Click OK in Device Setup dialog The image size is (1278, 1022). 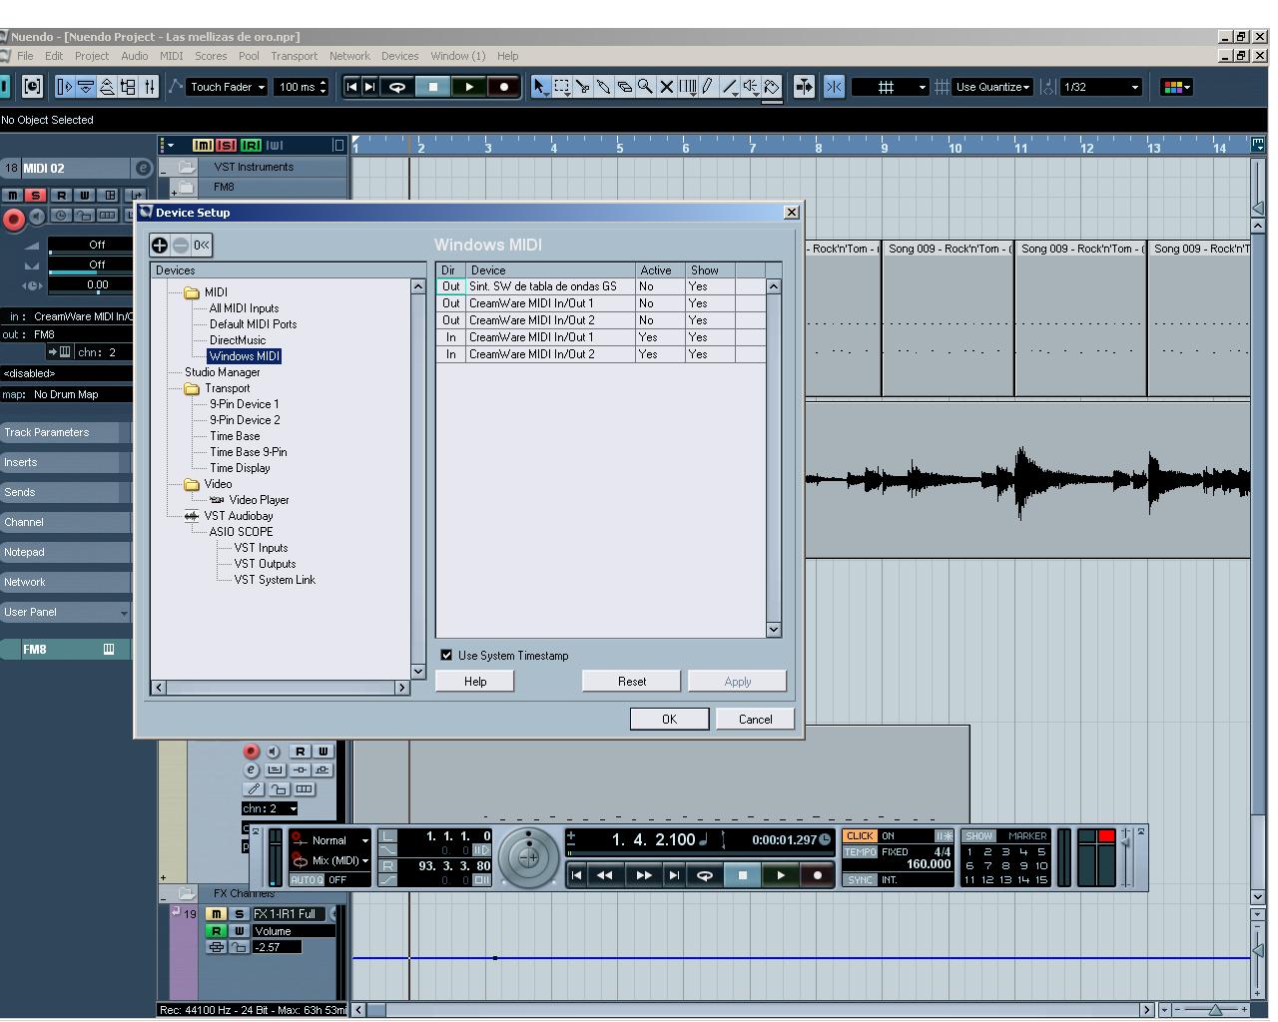(x=669, y=719)
